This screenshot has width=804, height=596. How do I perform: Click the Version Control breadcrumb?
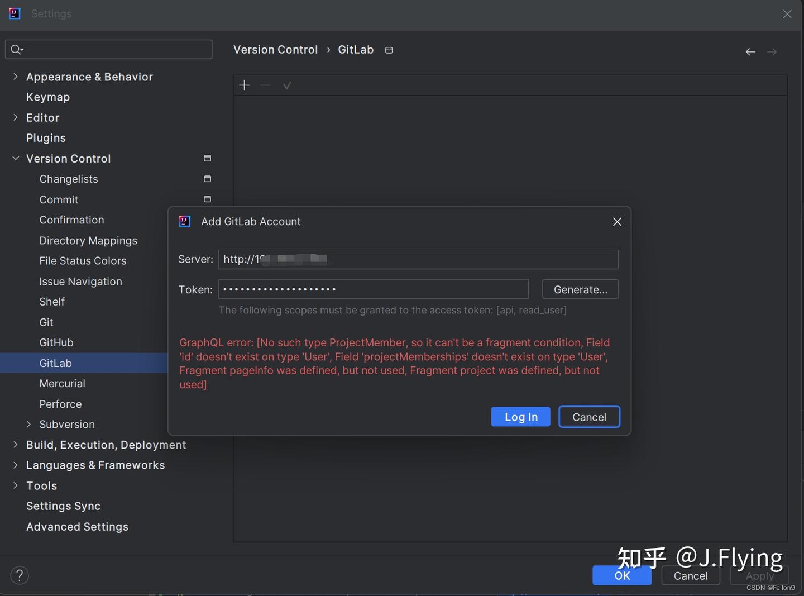tap(275, 50)
